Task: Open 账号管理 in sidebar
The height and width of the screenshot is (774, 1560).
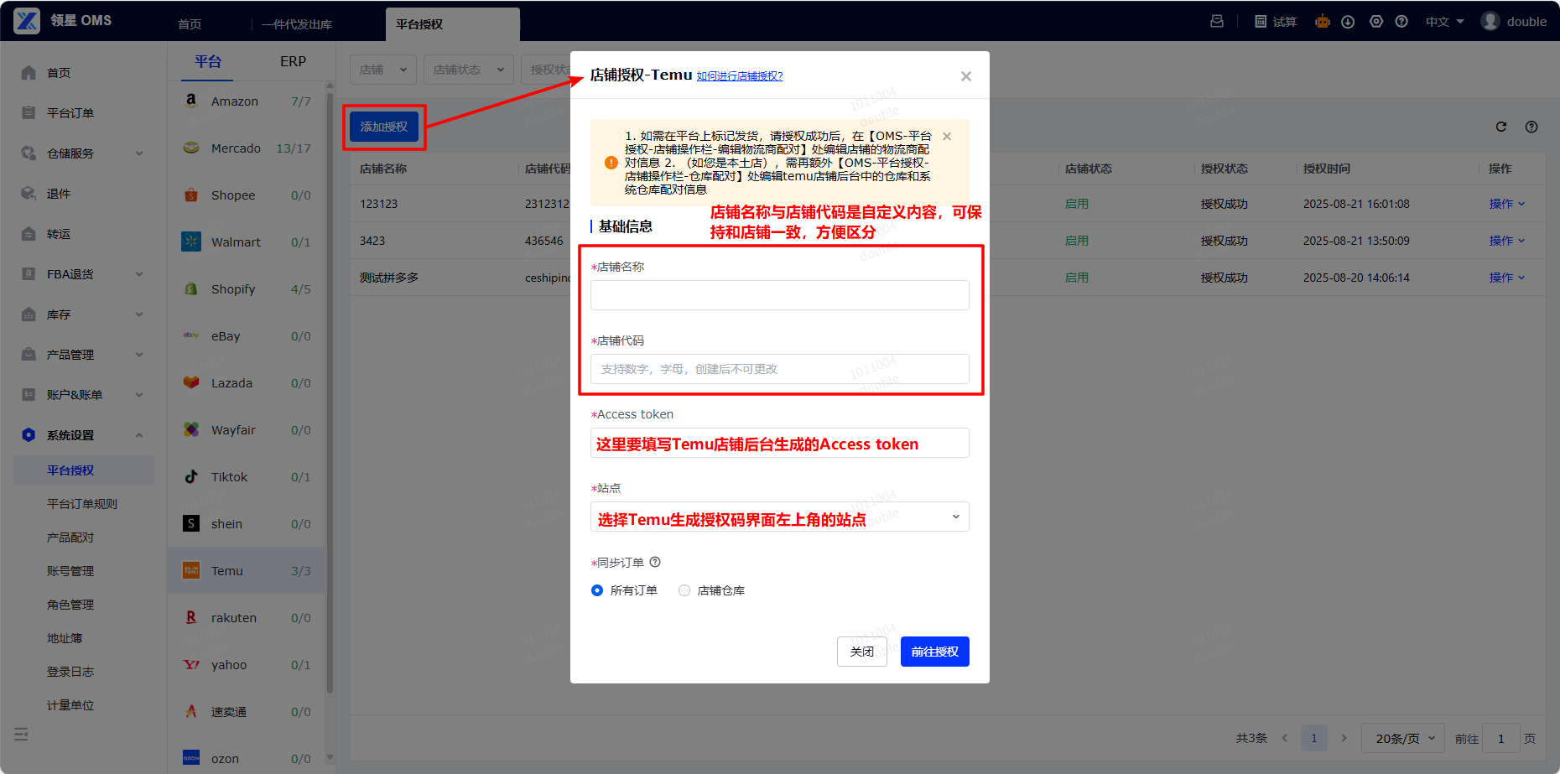Action: click(70, 571)
